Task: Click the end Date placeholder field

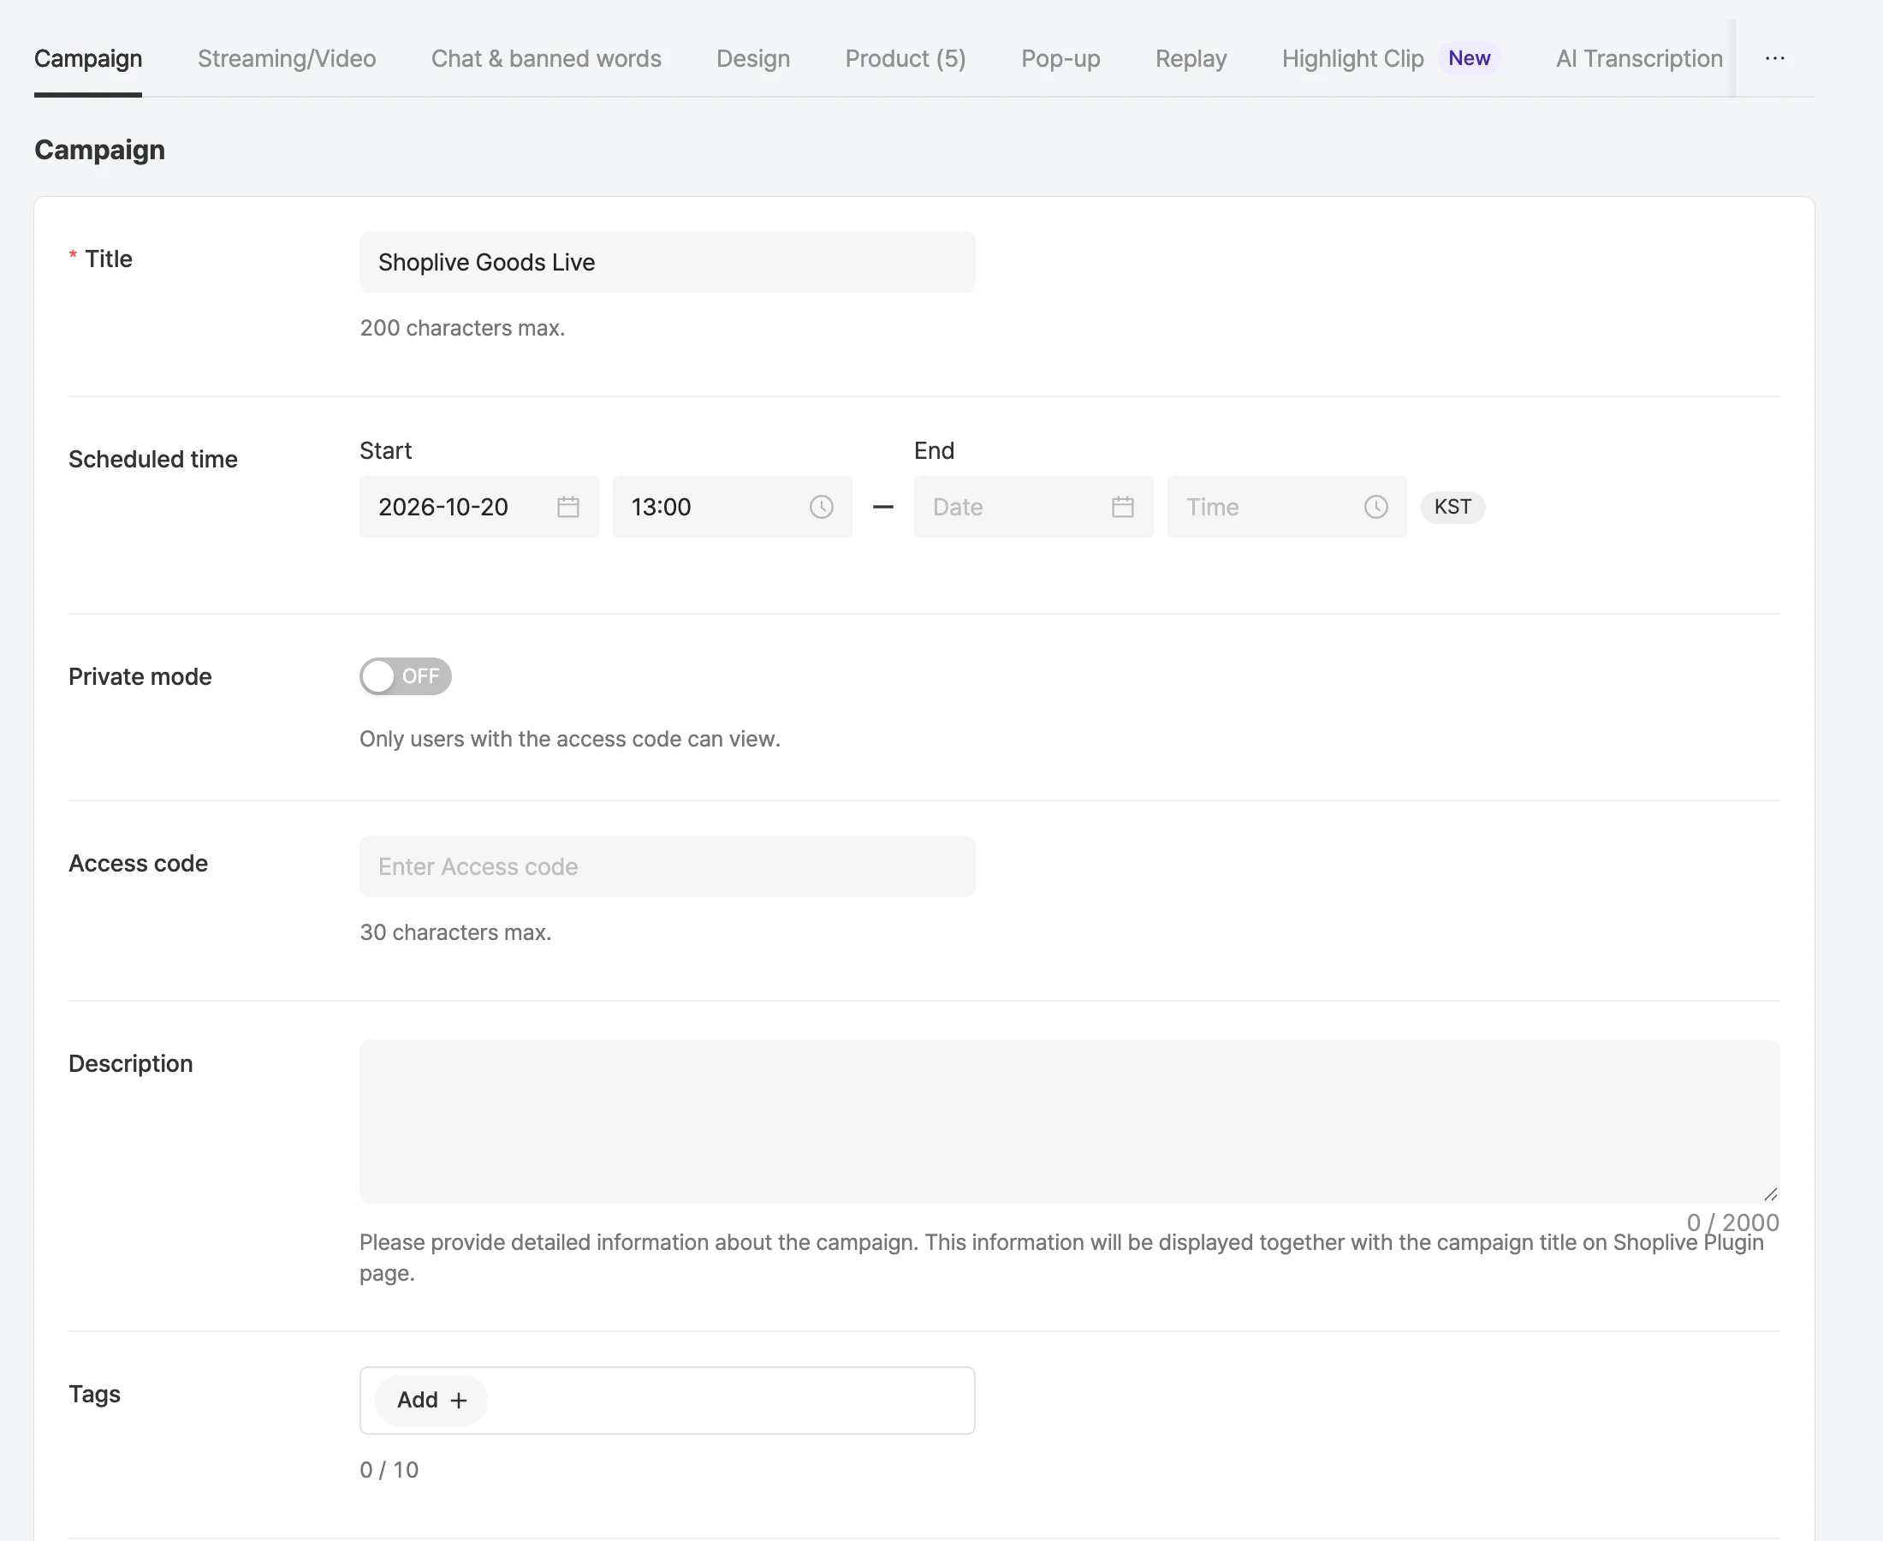Action: point(1034,507)
